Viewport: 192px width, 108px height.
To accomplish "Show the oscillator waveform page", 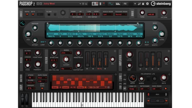I will (x=111, y=4).
